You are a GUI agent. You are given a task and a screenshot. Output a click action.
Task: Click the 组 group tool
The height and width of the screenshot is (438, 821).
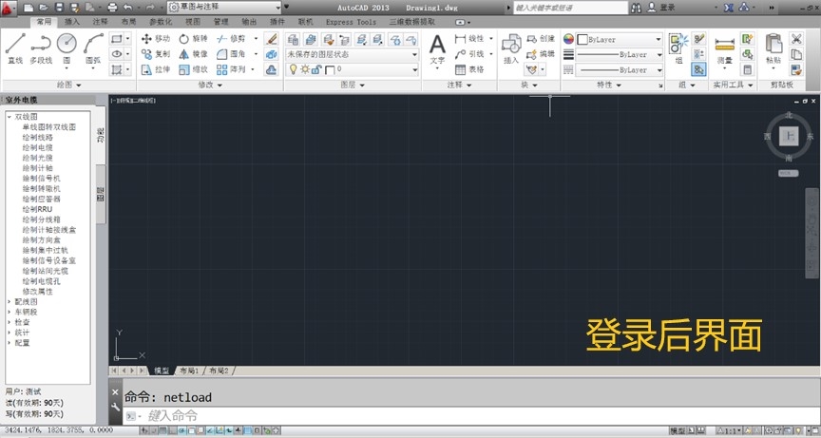point(678,48)
